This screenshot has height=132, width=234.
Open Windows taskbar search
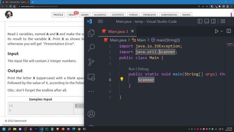coord(9,129)
